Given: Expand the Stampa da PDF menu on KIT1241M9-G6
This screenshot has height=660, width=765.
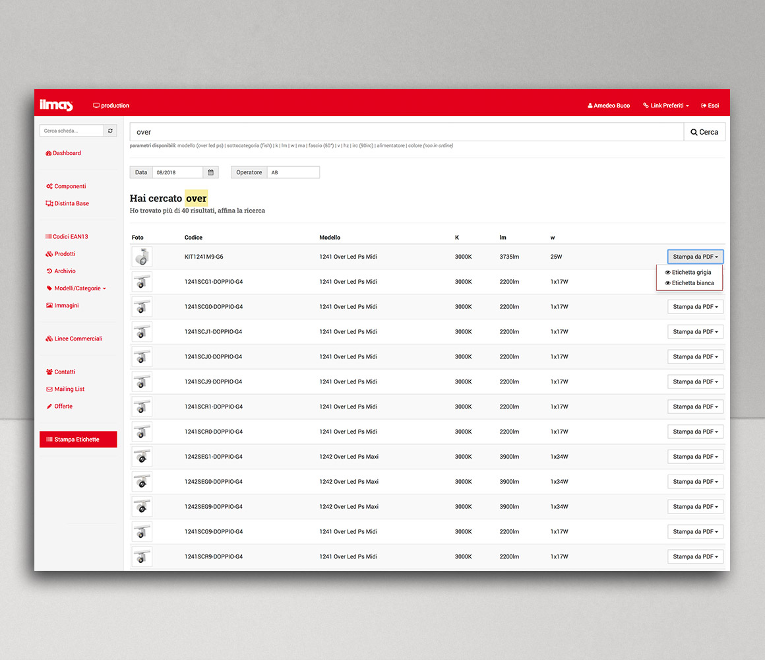Looking at the screenshot, I should (x=695, y=256).
